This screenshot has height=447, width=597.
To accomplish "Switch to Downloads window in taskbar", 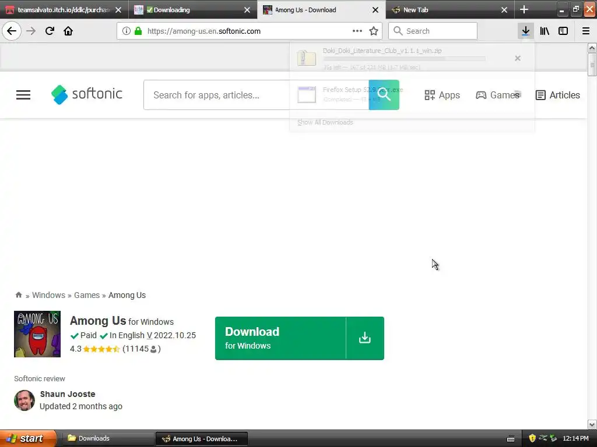I will click(107, 438).
